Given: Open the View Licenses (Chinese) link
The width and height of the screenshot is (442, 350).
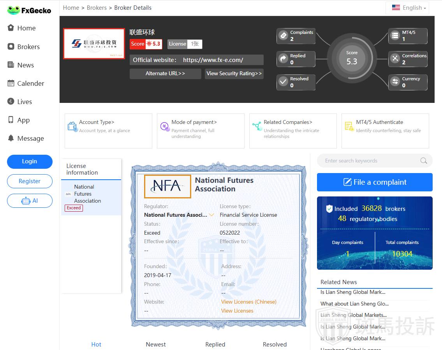Looking at the screenshot, I should (248, 302).
